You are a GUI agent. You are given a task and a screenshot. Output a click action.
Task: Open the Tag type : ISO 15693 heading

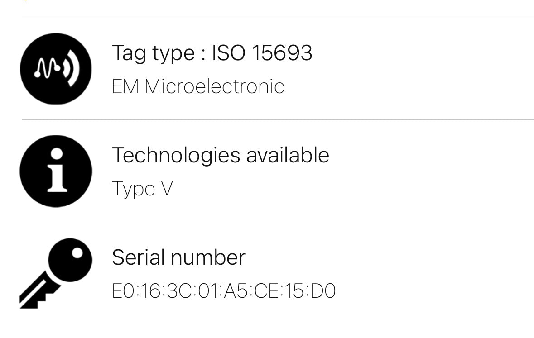click(x=212, y=53)
